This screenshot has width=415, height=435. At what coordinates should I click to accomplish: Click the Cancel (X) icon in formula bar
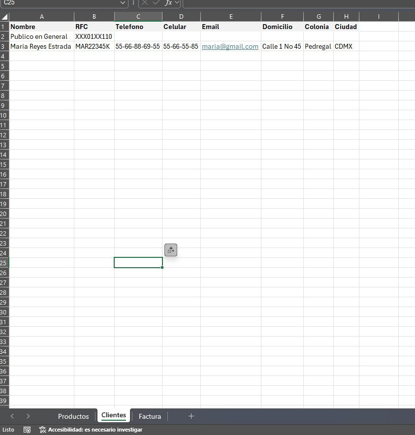145,3
